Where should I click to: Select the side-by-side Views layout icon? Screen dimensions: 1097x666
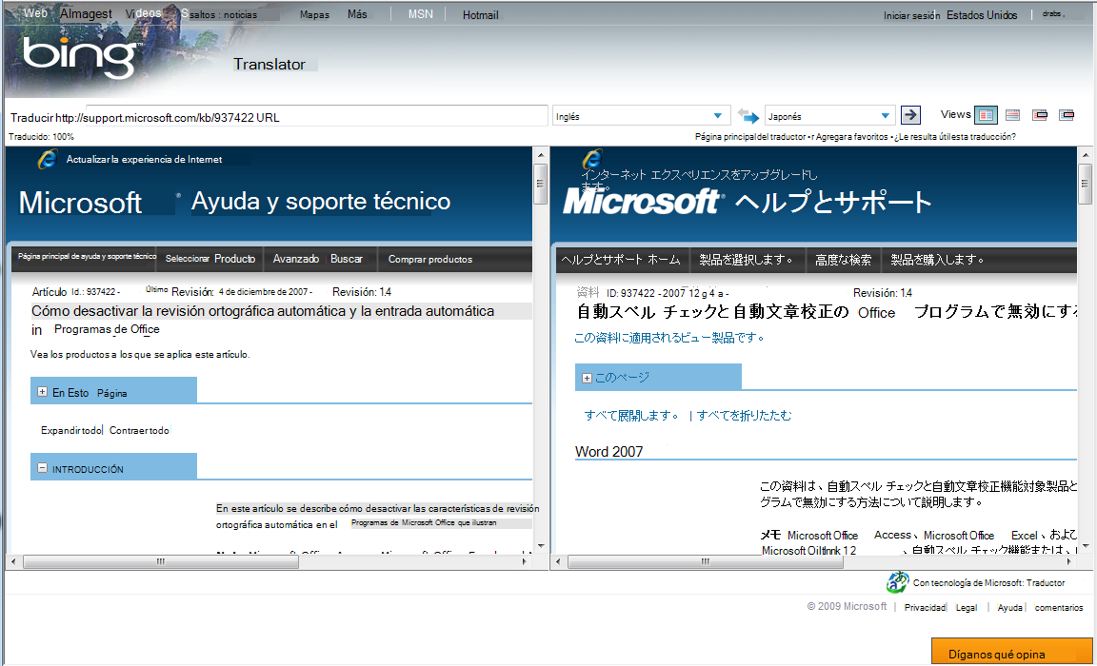986,114
